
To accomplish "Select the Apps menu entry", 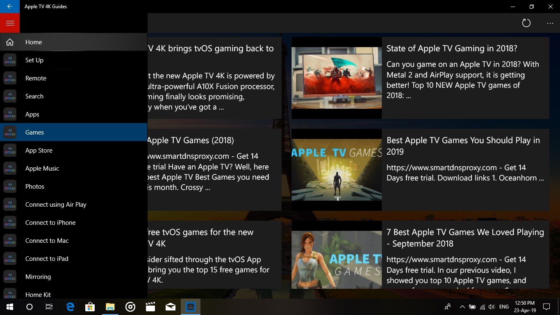I will point(74,114).
